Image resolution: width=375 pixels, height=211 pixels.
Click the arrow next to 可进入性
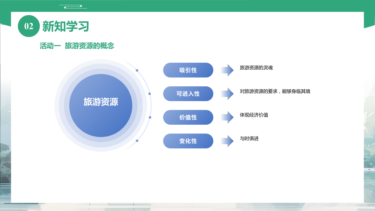(x=227, y=94)
